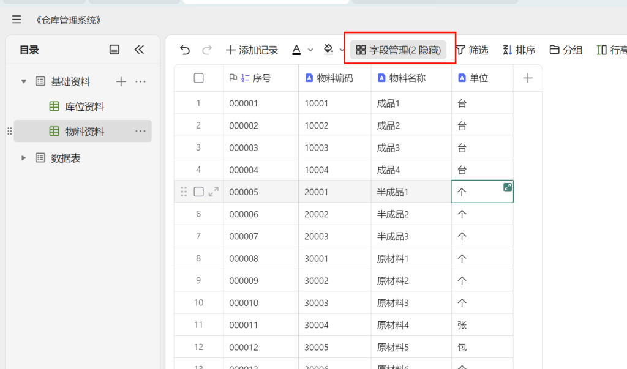Click the fill color paint bucket icon
This screenshot has height=369, width=627.
328,50
